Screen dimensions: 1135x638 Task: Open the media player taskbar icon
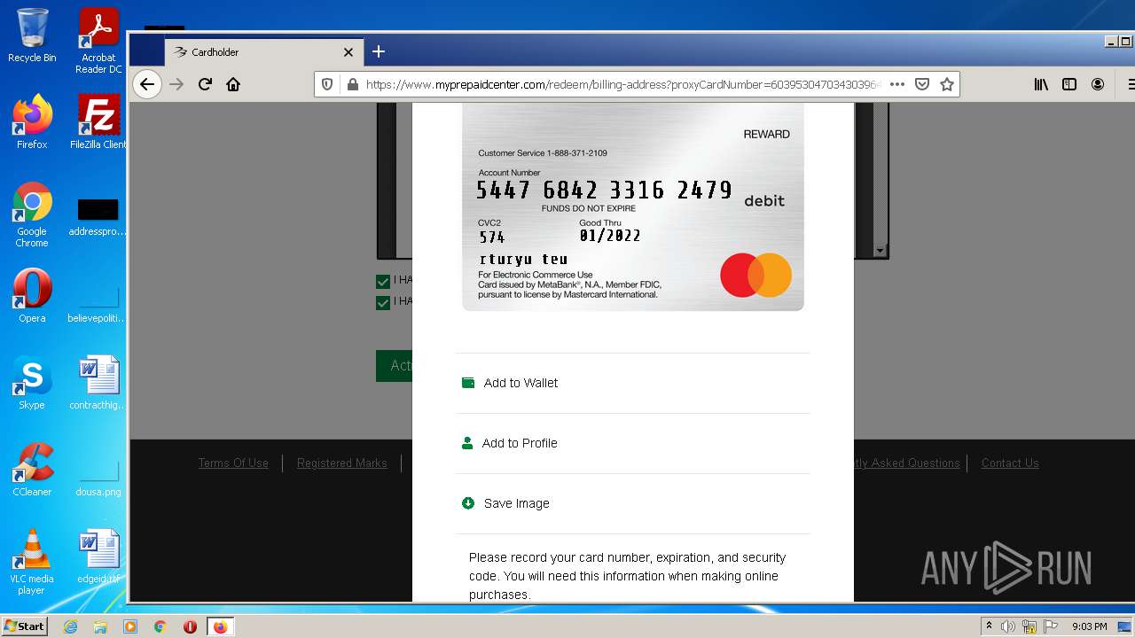[130, 626]
